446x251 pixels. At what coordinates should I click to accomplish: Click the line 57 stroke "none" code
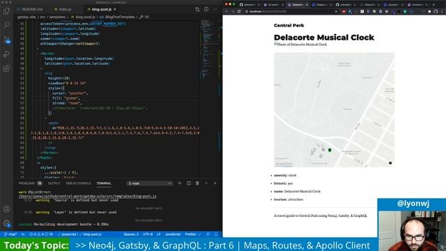tap(67, 103)
